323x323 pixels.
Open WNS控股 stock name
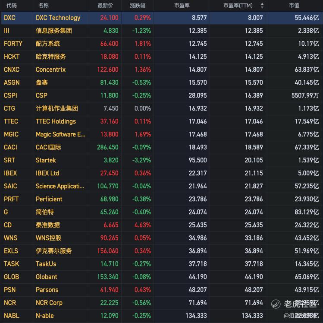48,238
